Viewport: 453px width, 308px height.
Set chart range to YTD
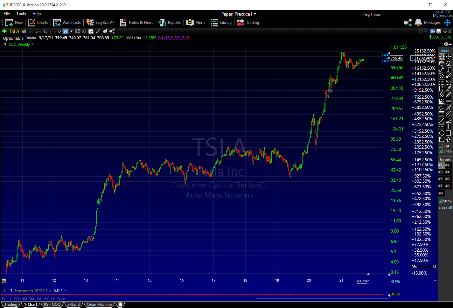[x=17, y=299]
